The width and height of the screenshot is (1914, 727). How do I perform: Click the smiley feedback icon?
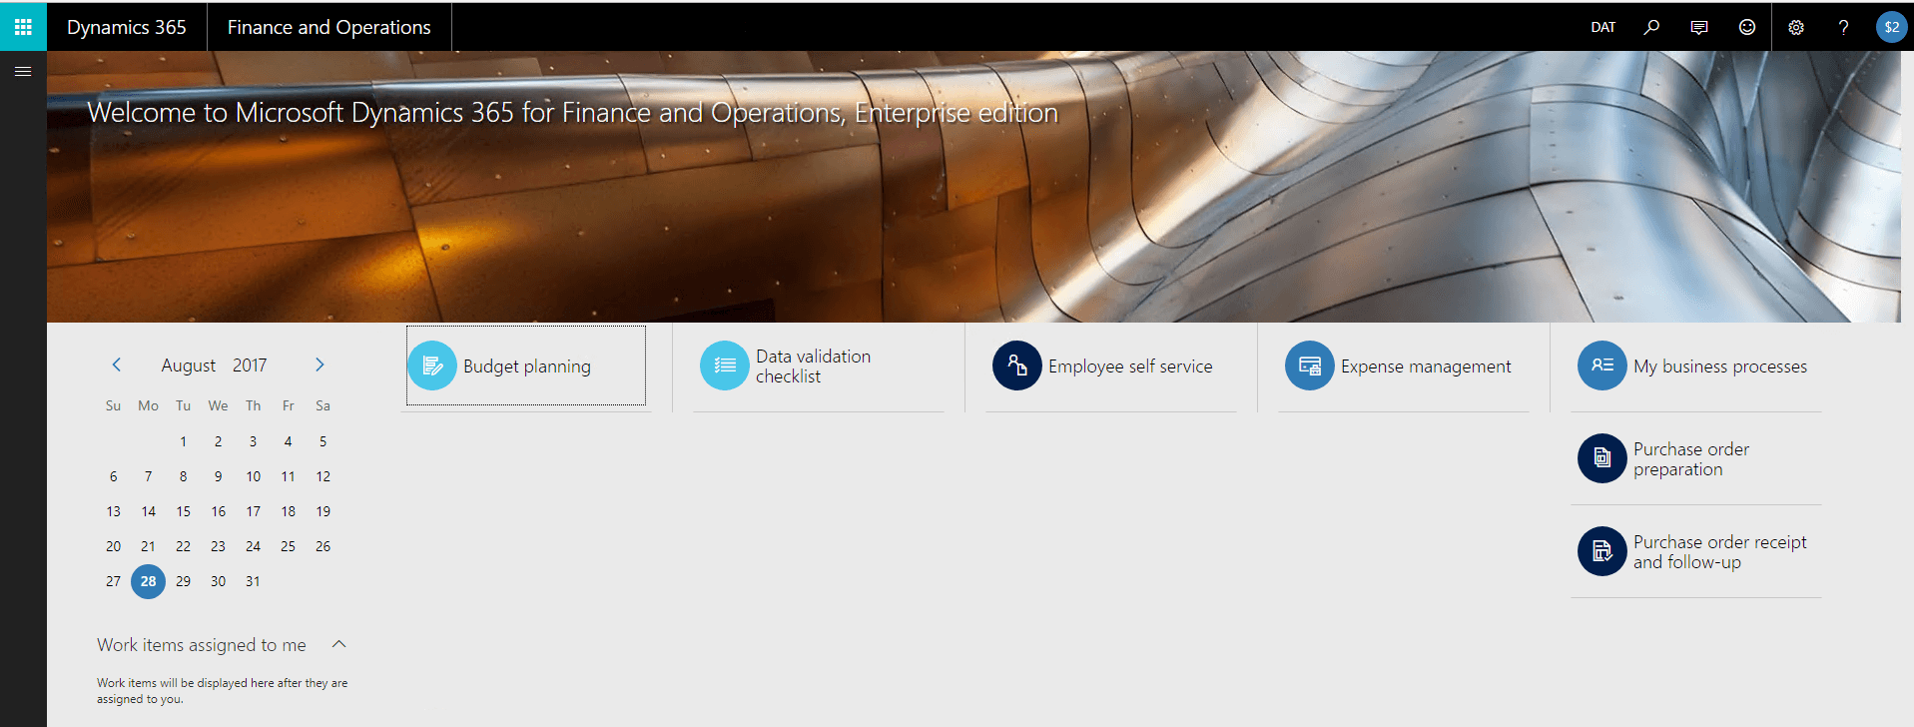1747,27
